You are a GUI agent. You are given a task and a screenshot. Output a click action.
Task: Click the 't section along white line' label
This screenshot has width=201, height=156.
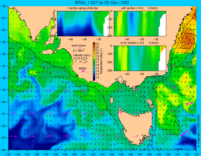83,8
